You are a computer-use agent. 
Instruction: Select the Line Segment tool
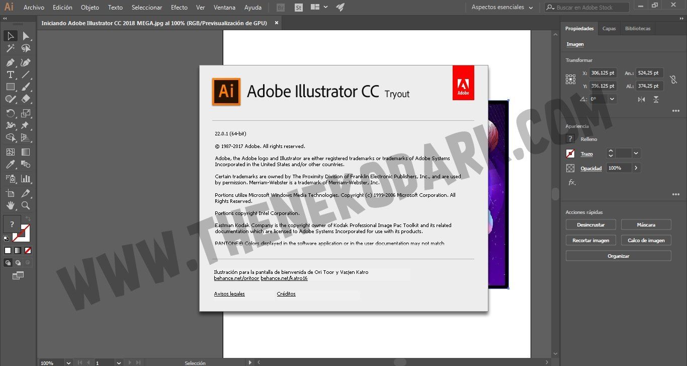26,75
